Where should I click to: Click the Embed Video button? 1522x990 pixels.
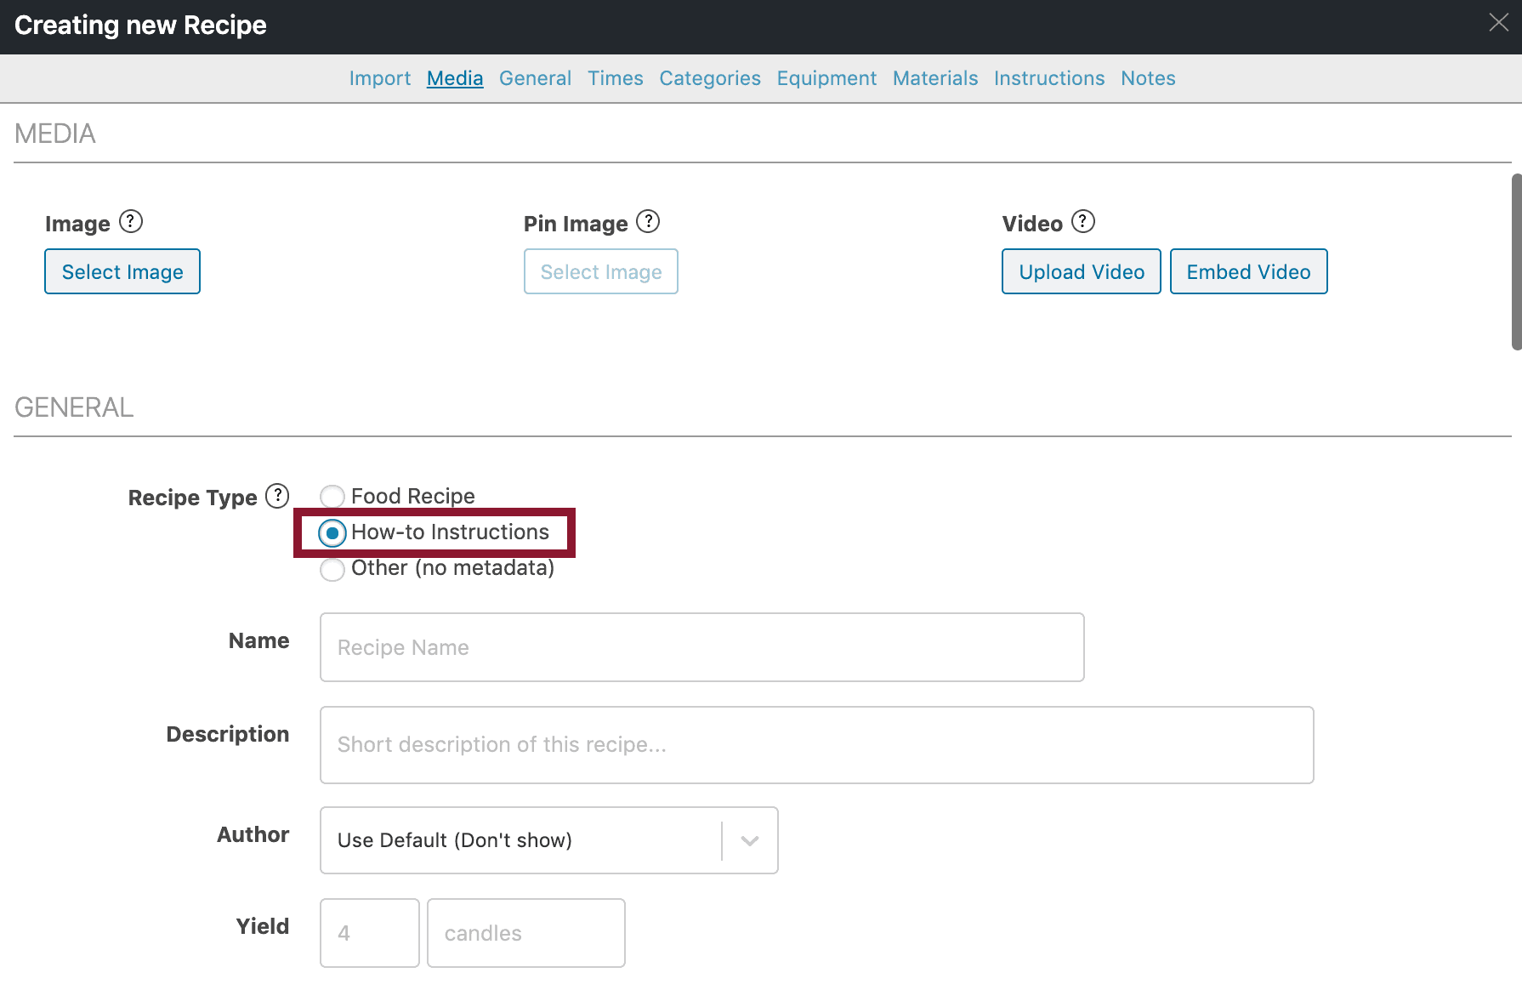pyautogui.click(x=1249, y=271)
